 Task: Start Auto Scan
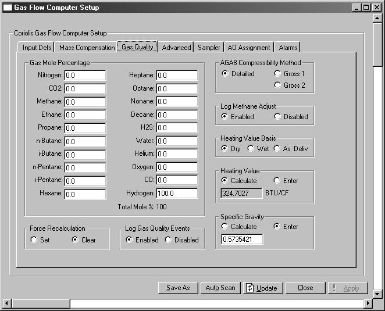tap(220, 288)
